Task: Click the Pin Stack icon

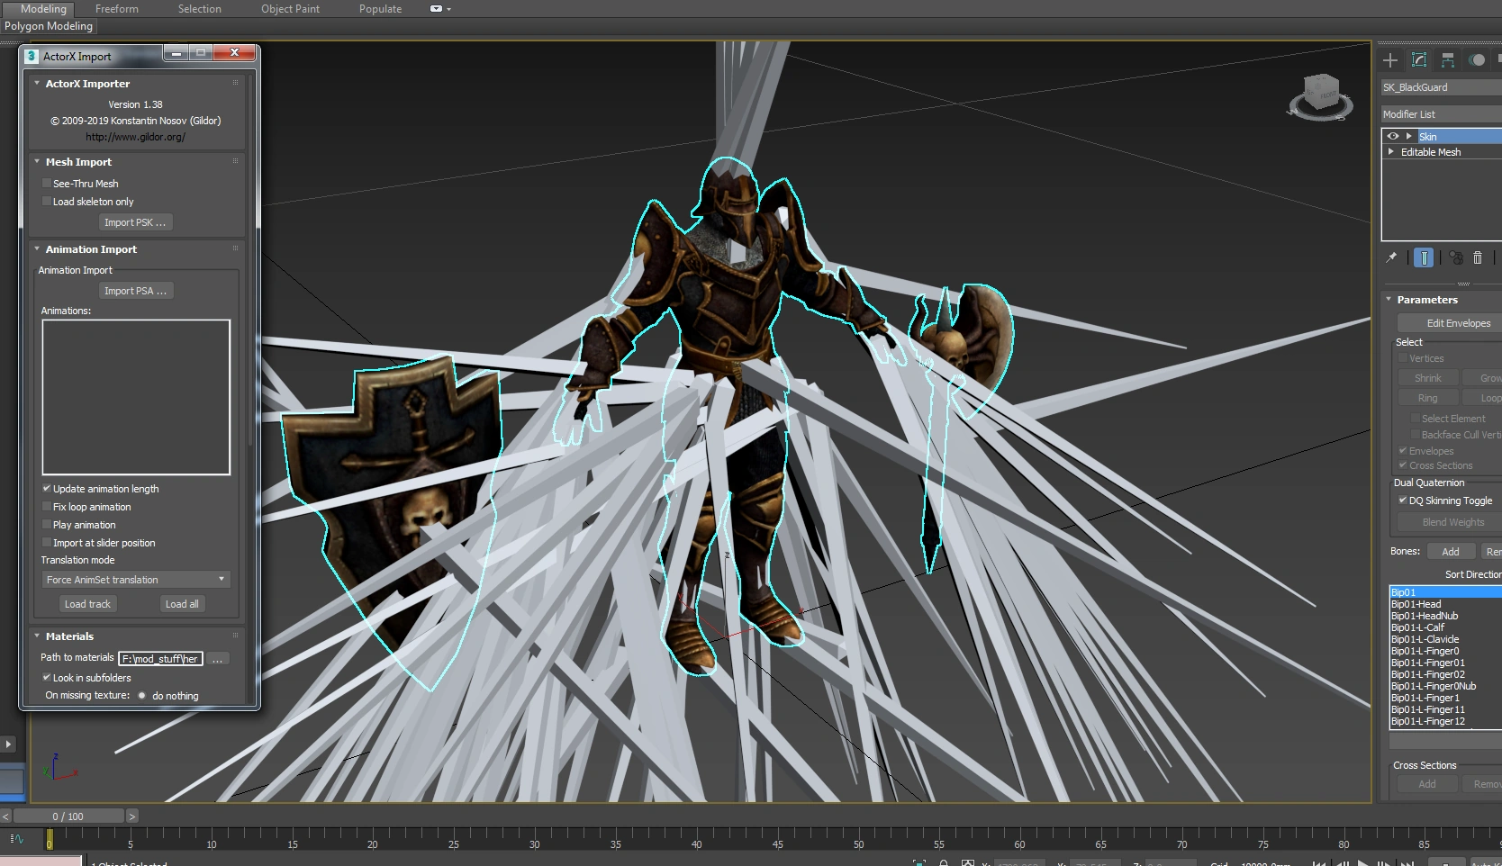Action: tap(1391, 257)
